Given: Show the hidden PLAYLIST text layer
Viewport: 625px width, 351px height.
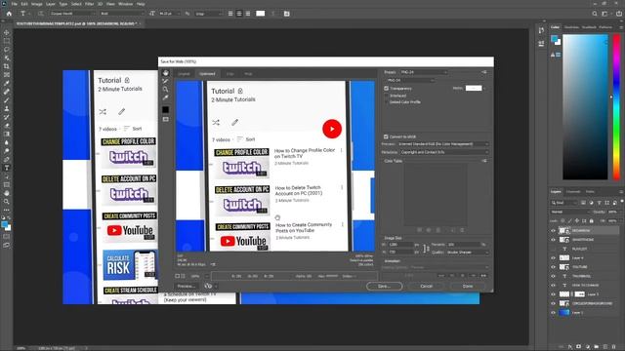Looking at the screenshot, I should [x=553, y=249].
